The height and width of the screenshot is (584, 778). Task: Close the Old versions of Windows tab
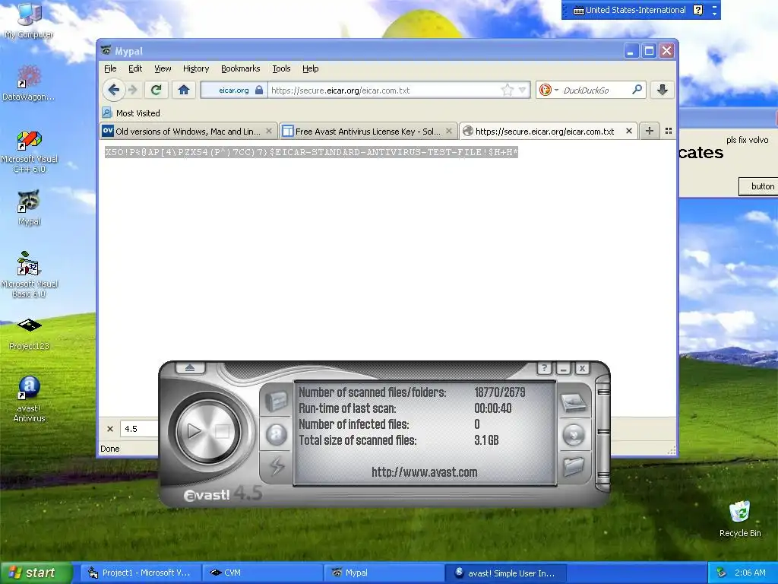[x=268, y=131]
